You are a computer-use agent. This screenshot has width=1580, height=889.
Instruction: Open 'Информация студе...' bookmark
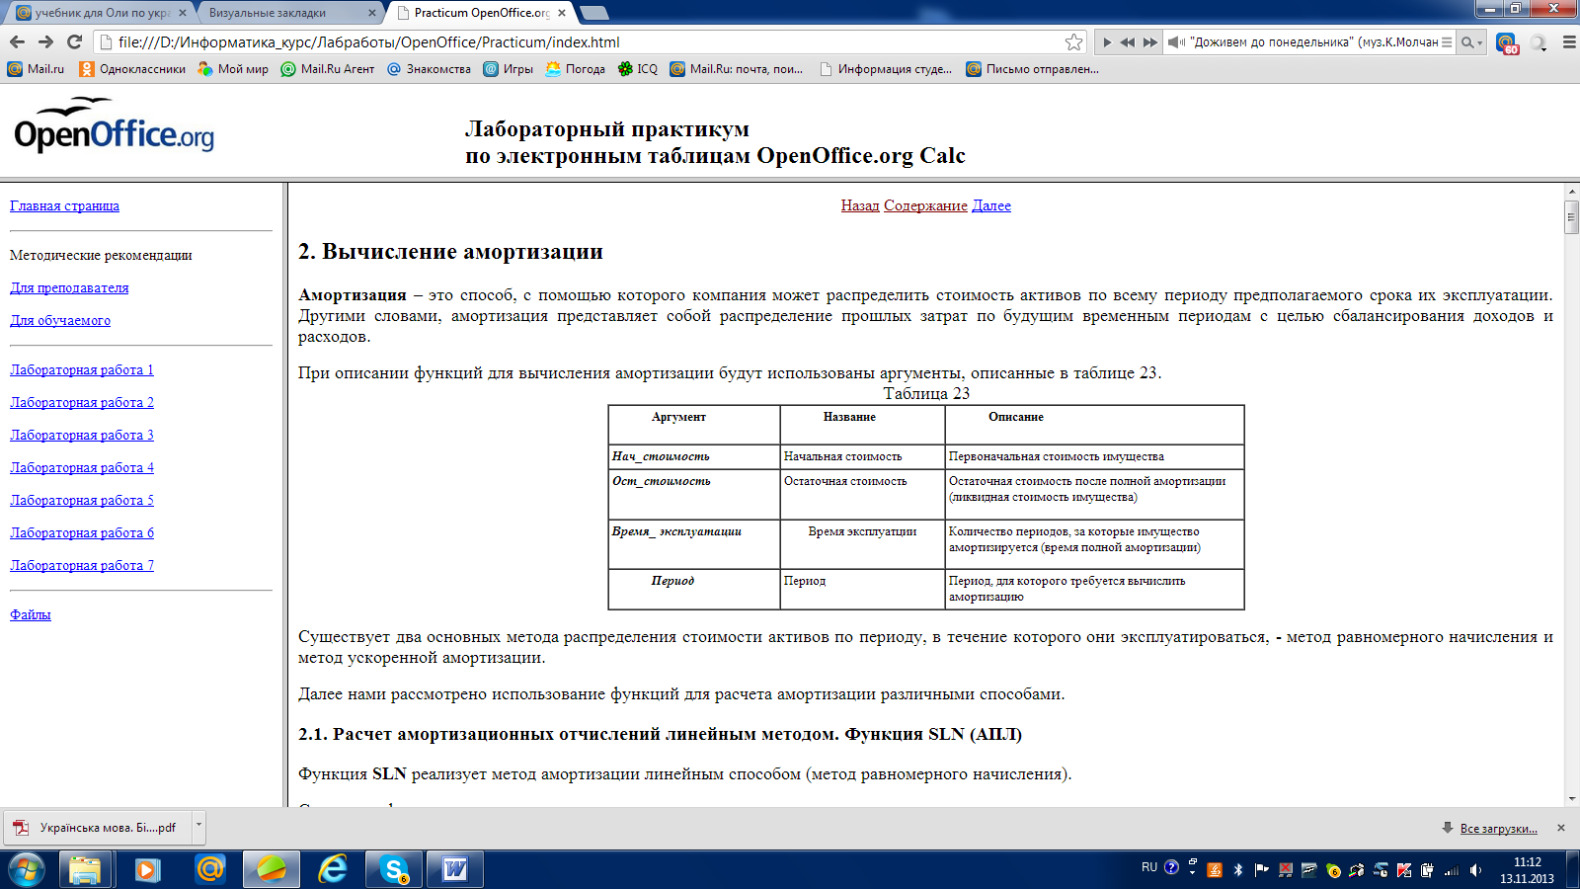pos(886,69)
